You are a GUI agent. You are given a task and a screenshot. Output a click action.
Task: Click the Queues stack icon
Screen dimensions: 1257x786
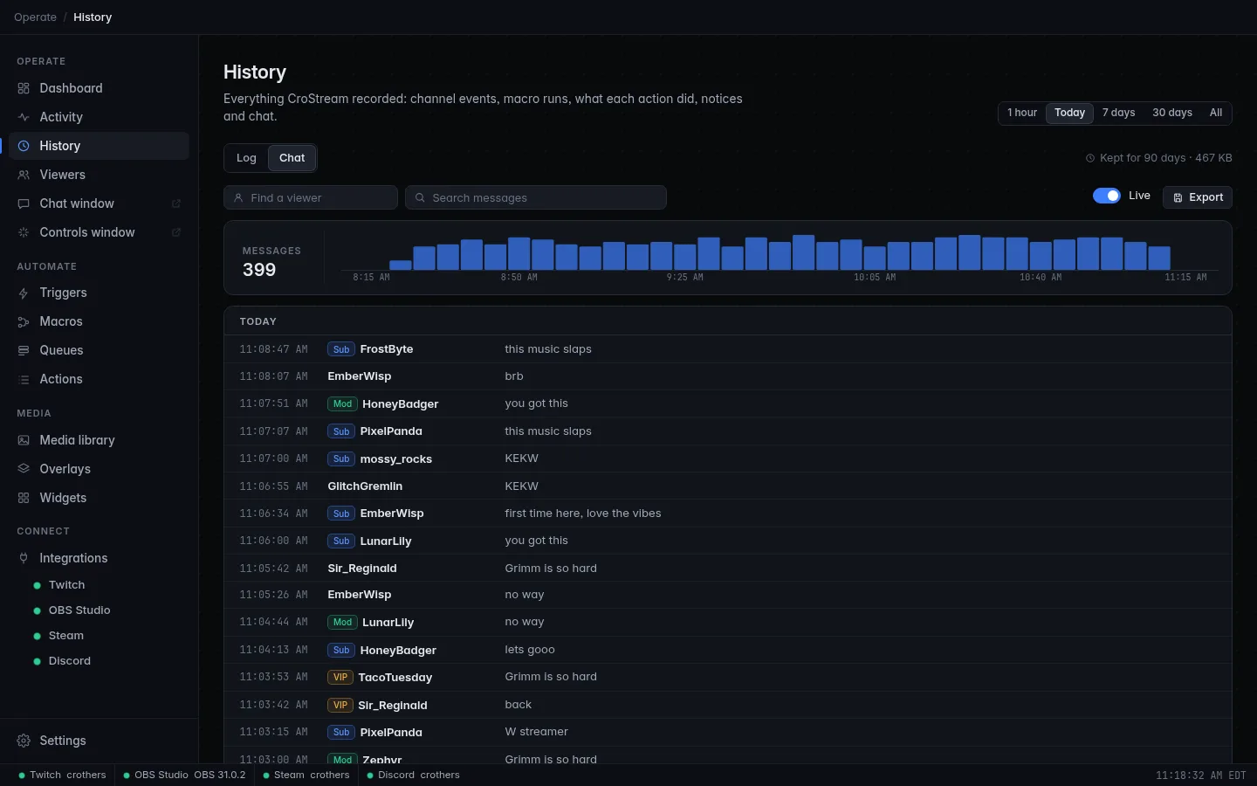[24, 350]
